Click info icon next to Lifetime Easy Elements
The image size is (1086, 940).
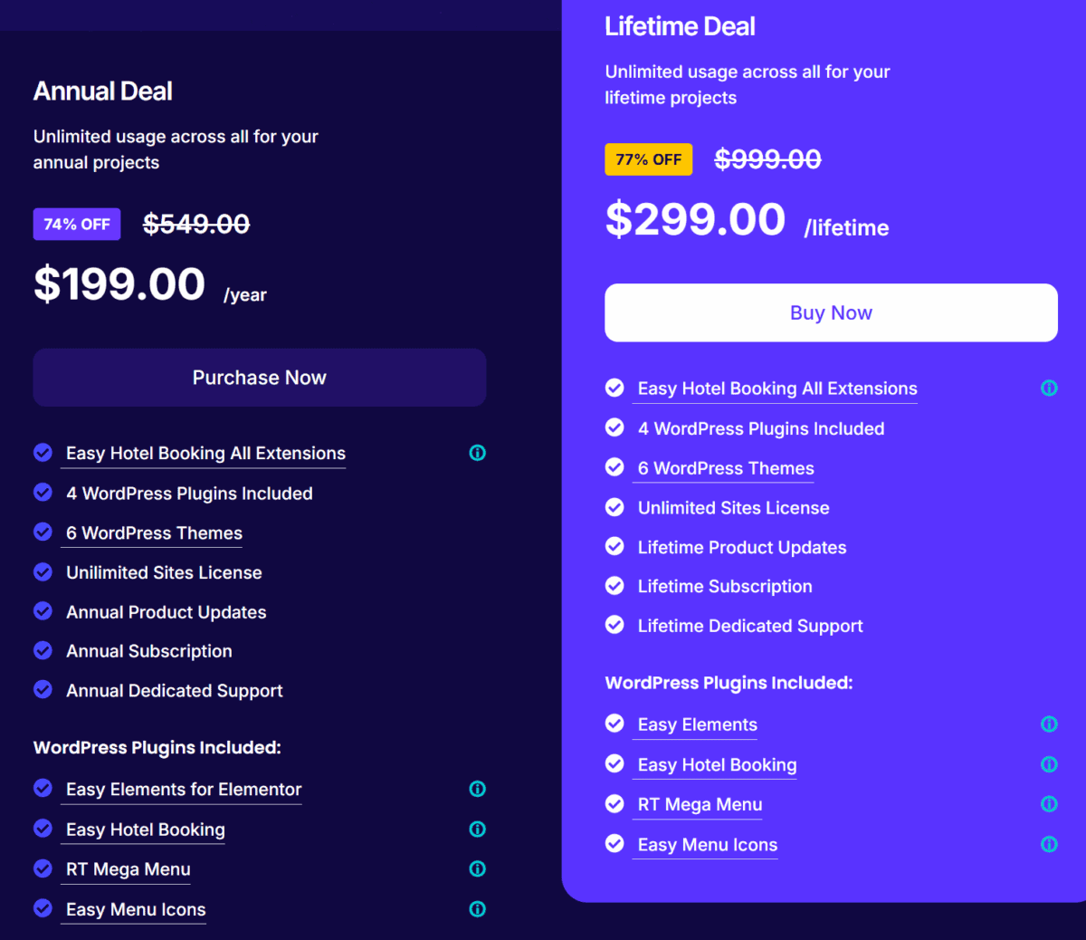tap(1049, 724)
